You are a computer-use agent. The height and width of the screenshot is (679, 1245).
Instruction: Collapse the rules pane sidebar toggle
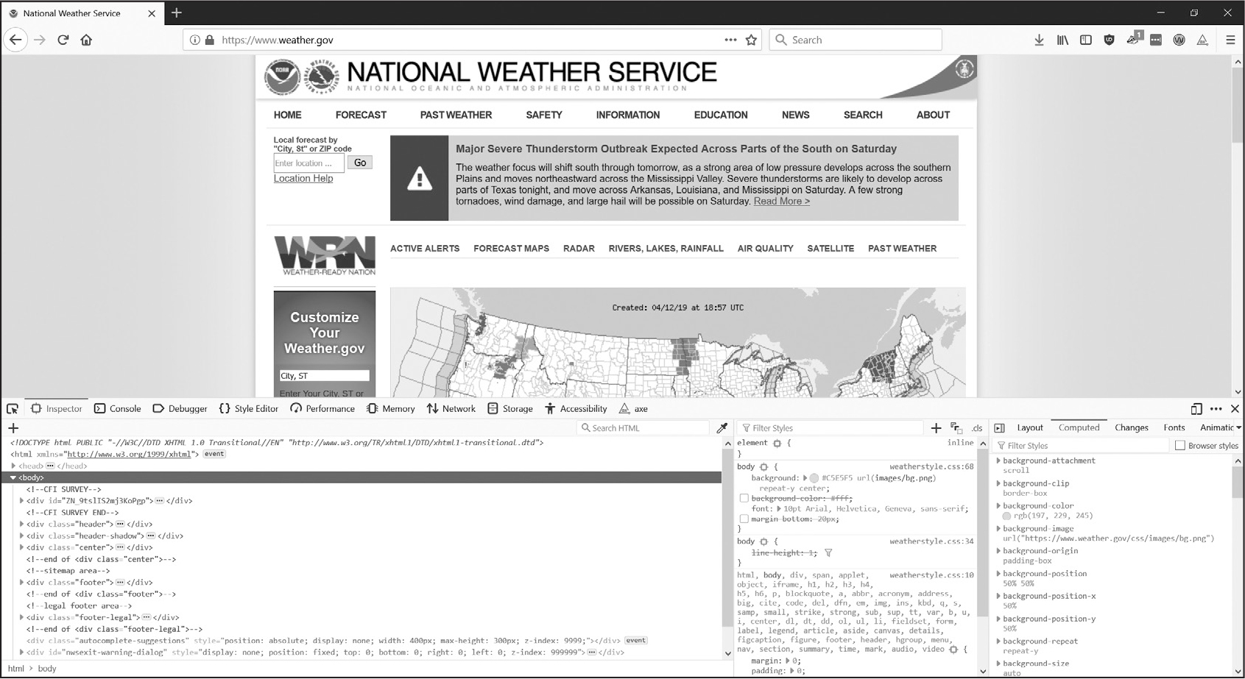[999, 427]
